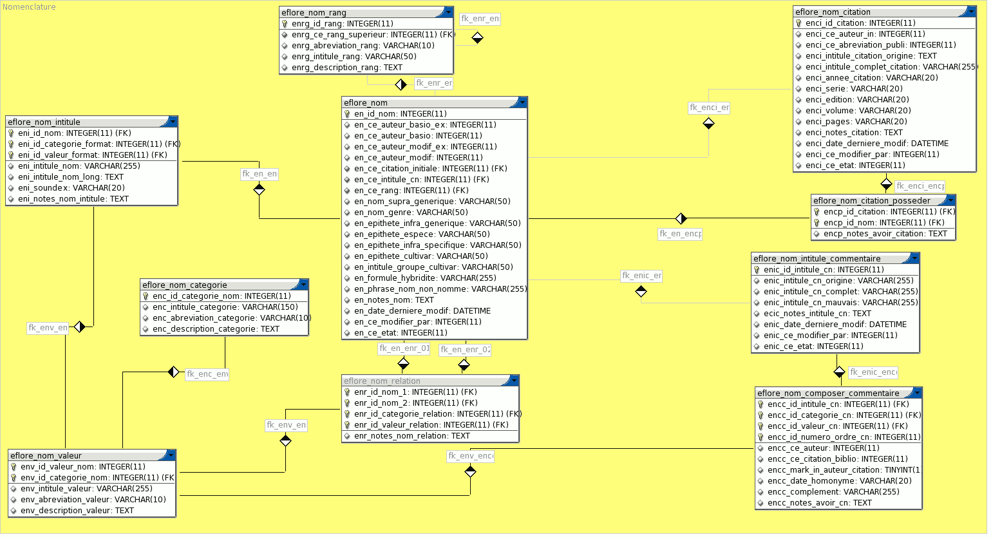Click the fk_env_encc relationship label
This screenshot has height=539, width=993.
(x=470, y=456)
